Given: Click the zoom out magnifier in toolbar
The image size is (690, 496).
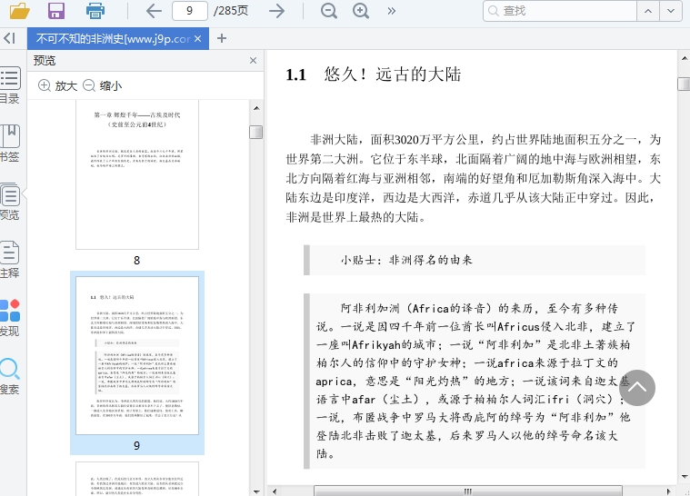Looking at the screenshot, I should 328,11.
